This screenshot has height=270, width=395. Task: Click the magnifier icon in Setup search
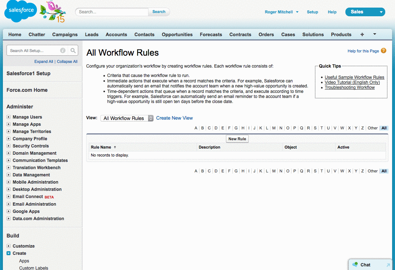point(73,51)
